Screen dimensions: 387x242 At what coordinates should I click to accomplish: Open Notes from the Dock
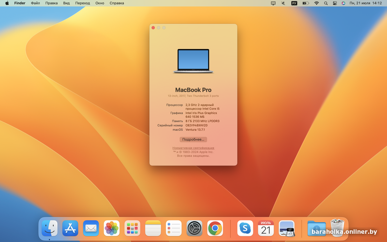[153, 228]
